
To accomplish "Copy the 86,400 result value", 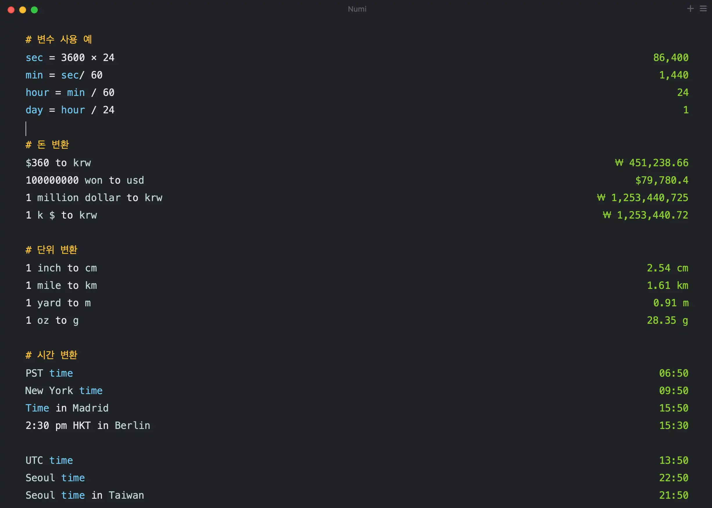I will point(670,58).
